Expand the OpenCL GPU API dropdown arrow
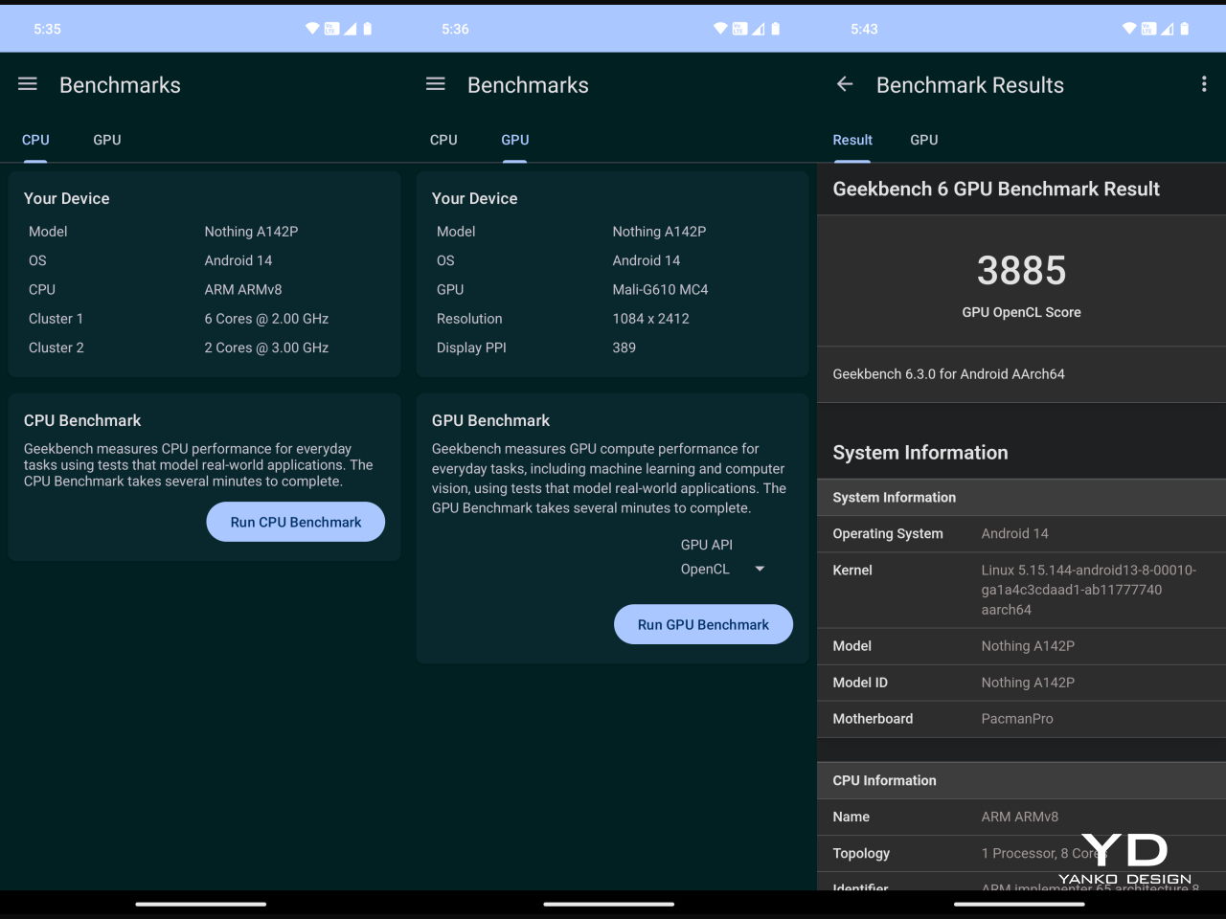1226x919 pixels. click(760, 569)
